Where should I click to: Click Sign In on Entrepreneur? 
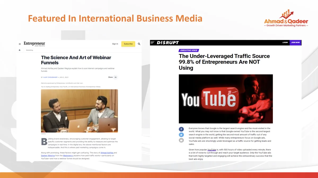pyautogui.click(x=115, y=44)
